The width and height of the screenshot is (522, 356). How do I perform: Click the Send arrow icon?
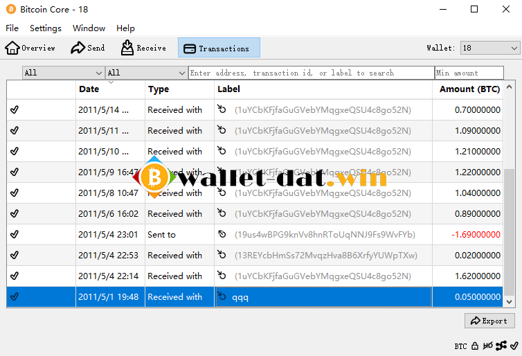tap(78, 48)
